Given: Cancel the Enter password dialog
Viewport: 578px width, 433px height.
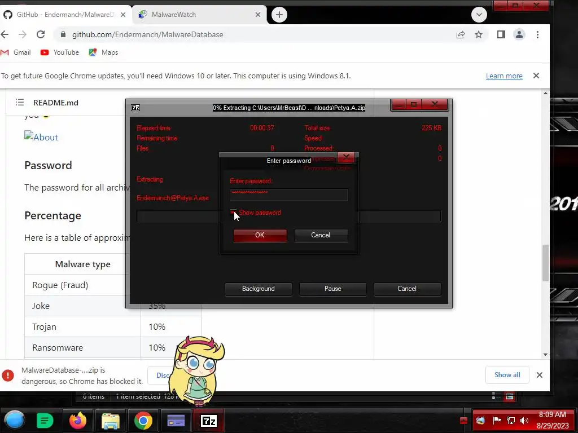Looking at the screenshot, I should (x=321, y=235).
